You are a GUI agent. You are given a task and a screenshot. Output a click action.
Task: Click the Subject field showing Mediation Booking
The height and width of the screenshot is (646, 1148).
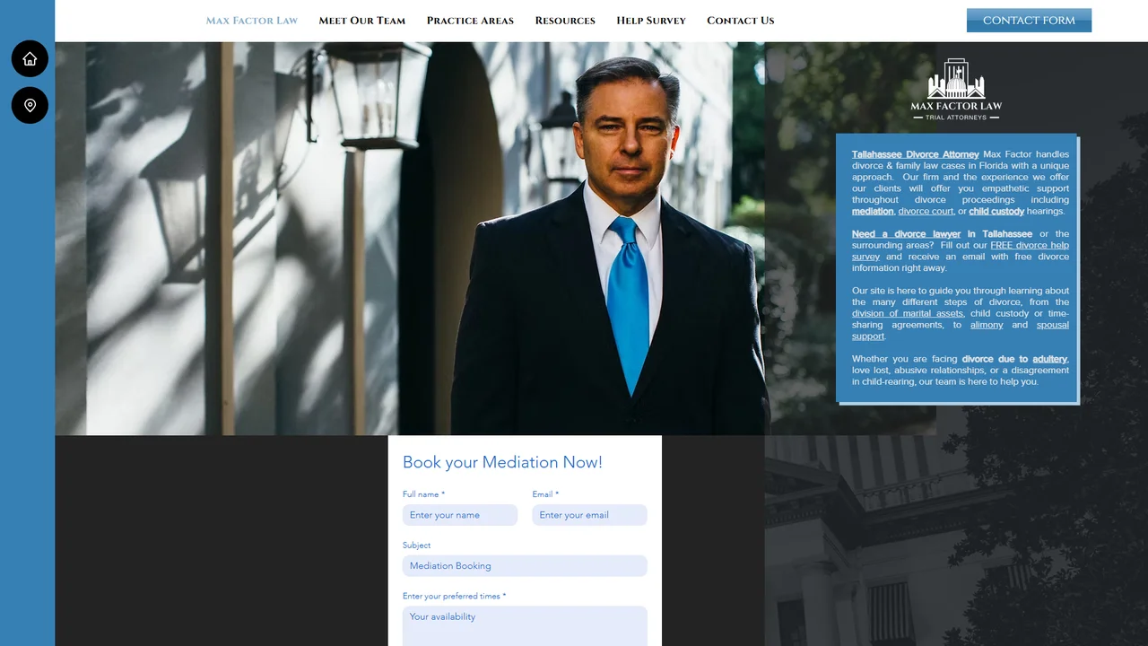(x=525, y=566)
